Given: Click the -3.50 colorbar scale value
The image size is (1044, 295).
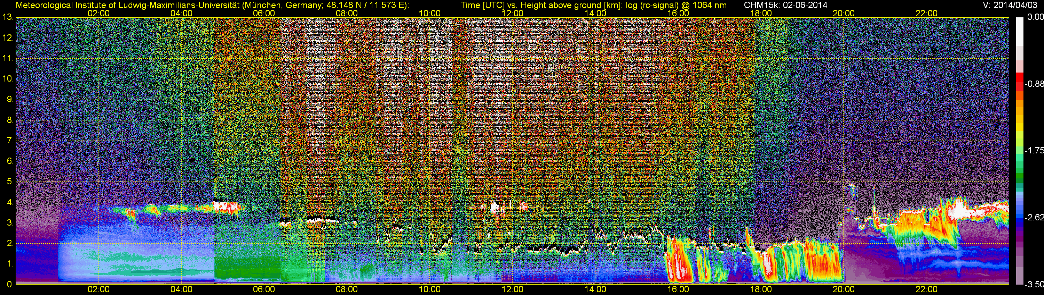Looking at the screenshot, I should (1034, 285).
